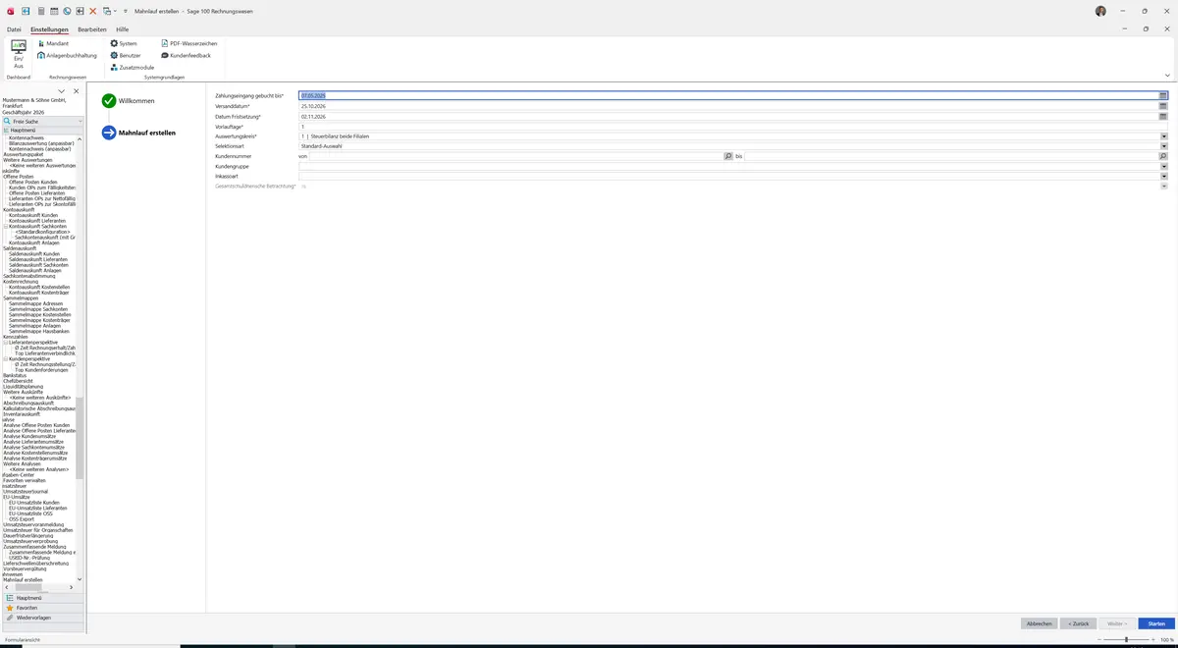Collapse the navigation pane chevron
The width and height of the screenshot is (1178, 648).
[61, 91]
